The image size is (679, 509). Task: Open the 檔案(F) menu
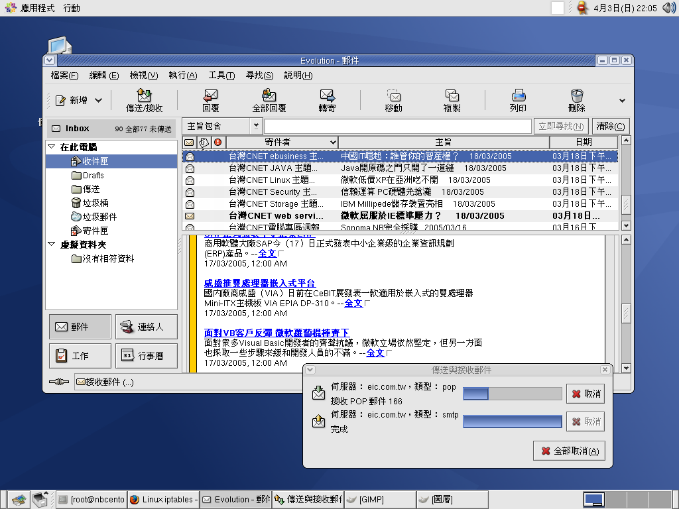64,76
